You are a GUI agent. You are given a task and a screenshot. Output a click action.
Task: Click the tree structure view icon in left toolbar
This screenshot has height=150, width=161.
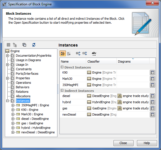click(15, 45)
